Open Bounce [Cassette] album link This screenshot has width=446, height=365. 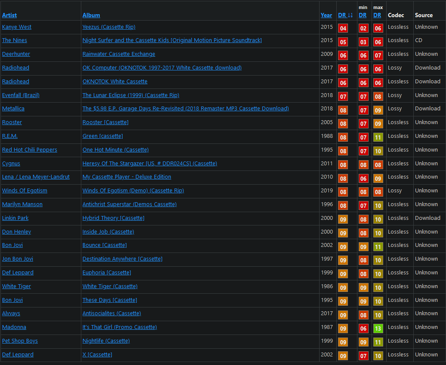105,245
